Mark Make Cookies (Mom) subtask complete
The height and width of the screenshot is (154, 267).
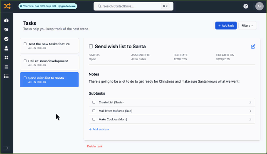(x=94, y=119)
